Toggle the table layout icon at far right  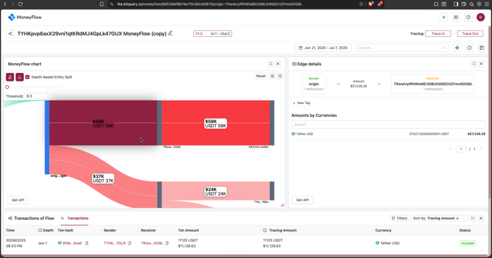(481, 48)
